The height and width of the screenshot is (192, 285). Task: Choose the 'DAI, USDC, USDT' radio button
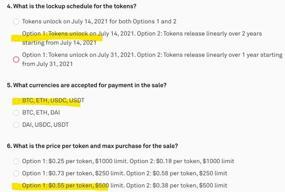tap(16, 125)
